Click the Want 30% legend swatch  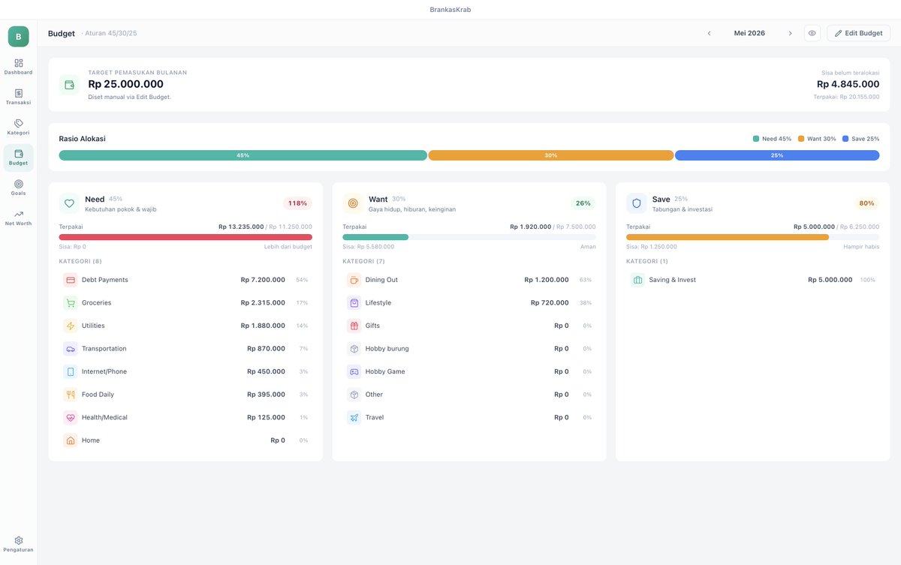[x=800, y=139]
